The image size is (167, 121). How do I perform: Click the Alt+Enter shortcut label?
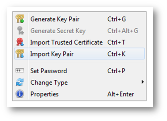121,94
